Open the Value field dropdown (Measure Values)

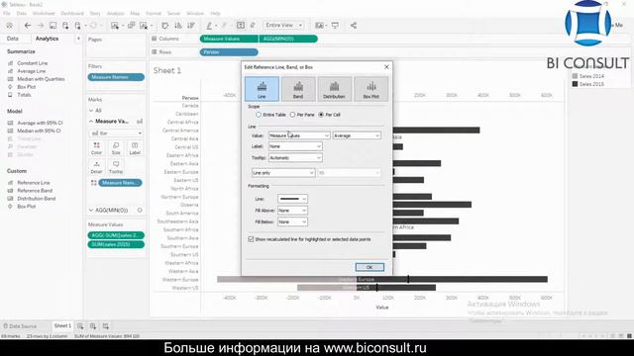pos(299,135)
